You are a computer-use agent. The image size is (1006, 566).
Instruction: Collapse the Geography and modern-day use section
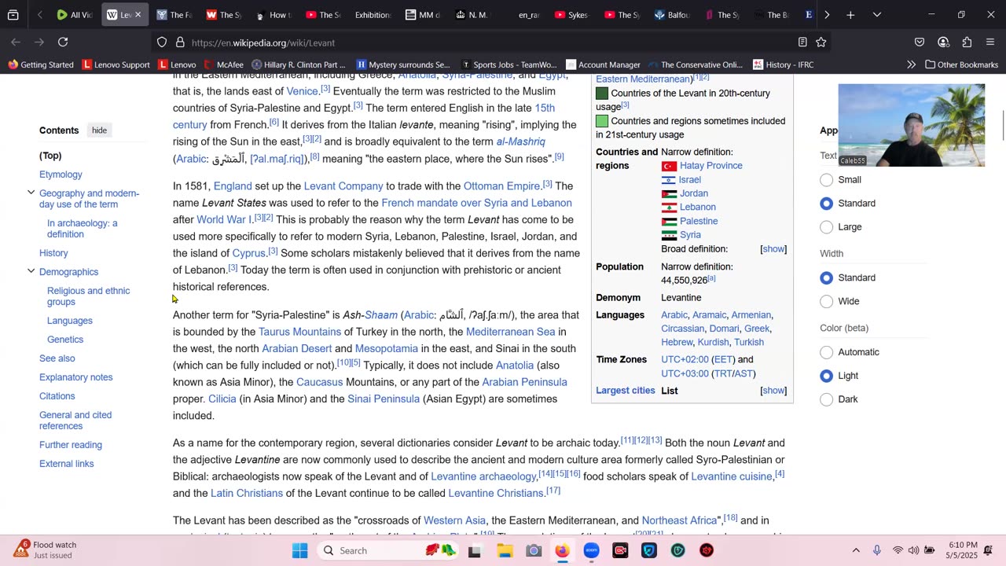31,193
